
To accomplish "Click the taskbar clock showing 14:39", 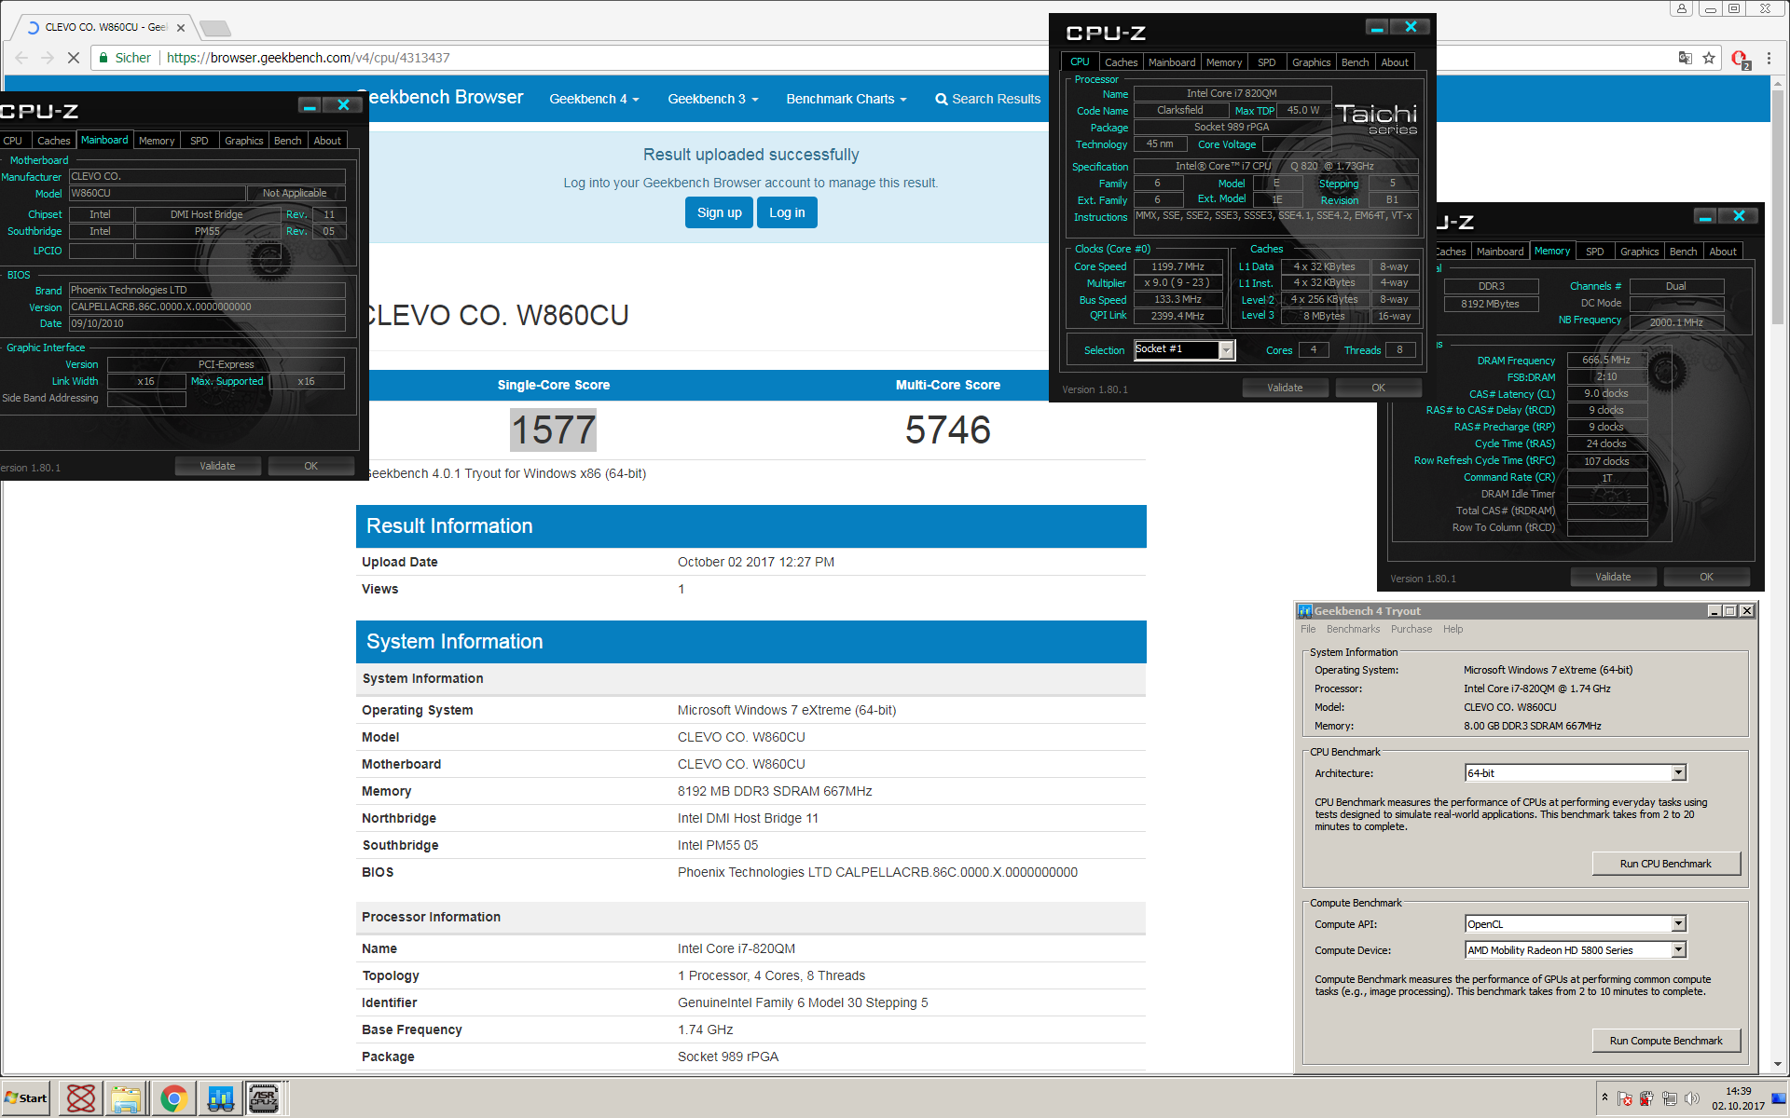I will click(x=1738, y=1098).
